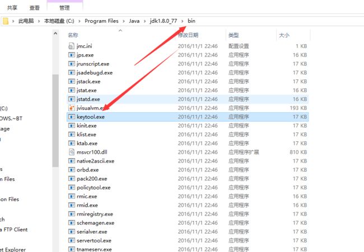Click the folder icon in address bar
Image resolution: width=364 pixels, height=252 pixels.
(6, 21)
